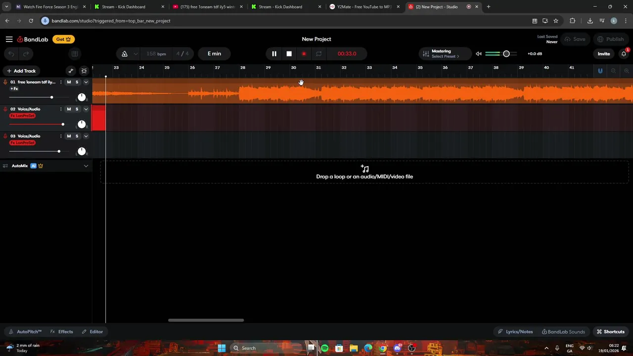Image resolution: width=633 pixels, height=356 pixels.
Task: Solo track 01 free 1oneam
Action: point(77,82)
